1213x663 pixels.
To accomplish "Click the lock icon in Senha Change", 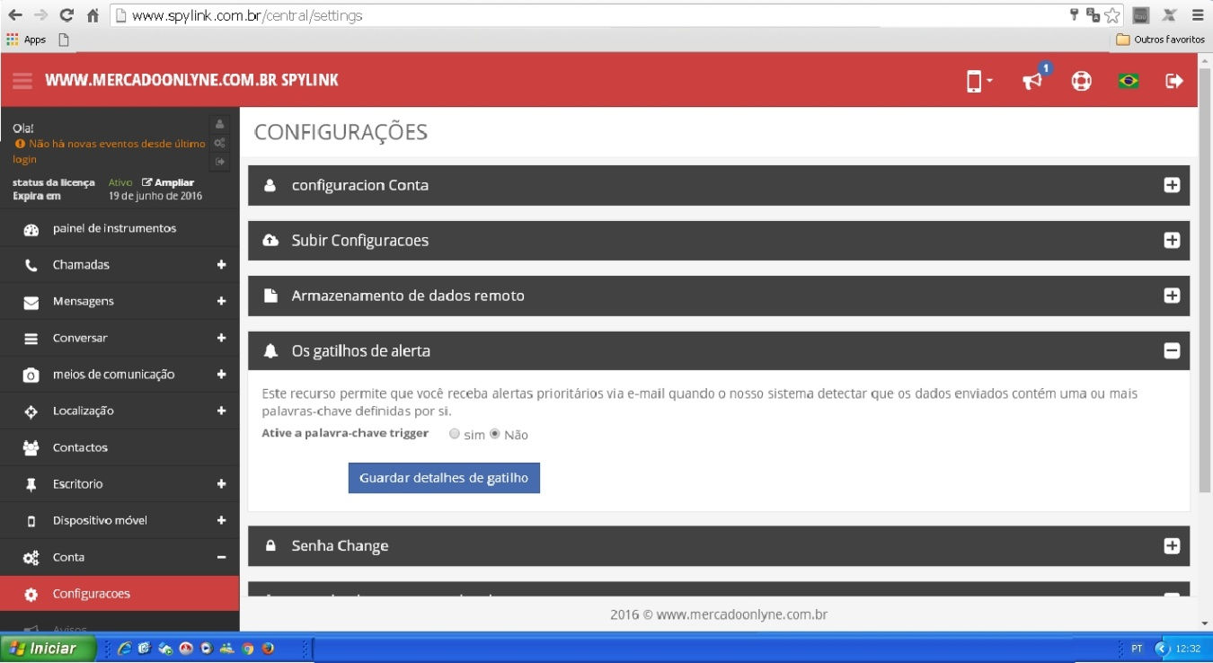I will pyautogui.click(x=270, y=545).
